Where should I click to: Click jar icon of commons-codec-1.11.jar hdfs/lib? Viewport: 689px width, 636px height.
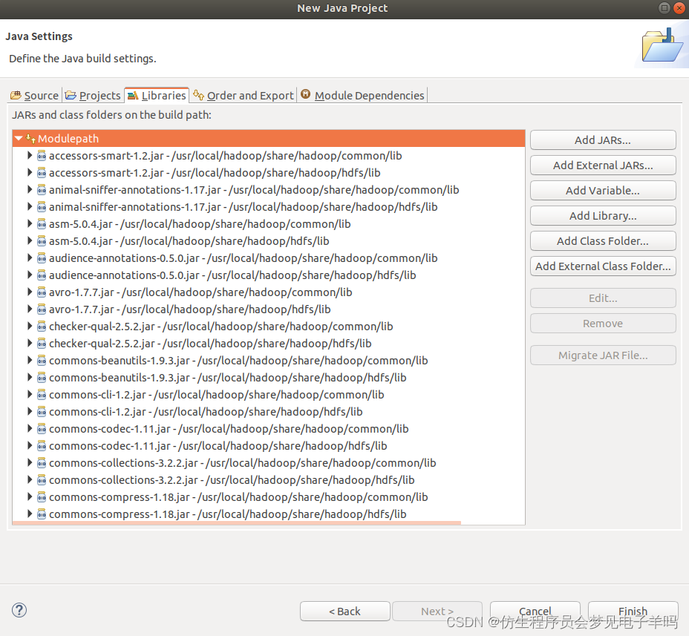[42, 446]
